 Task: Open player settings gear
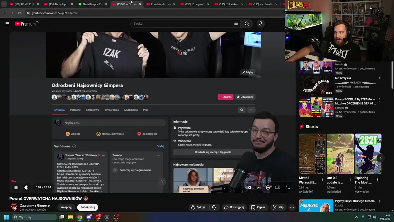click(268, 187)
